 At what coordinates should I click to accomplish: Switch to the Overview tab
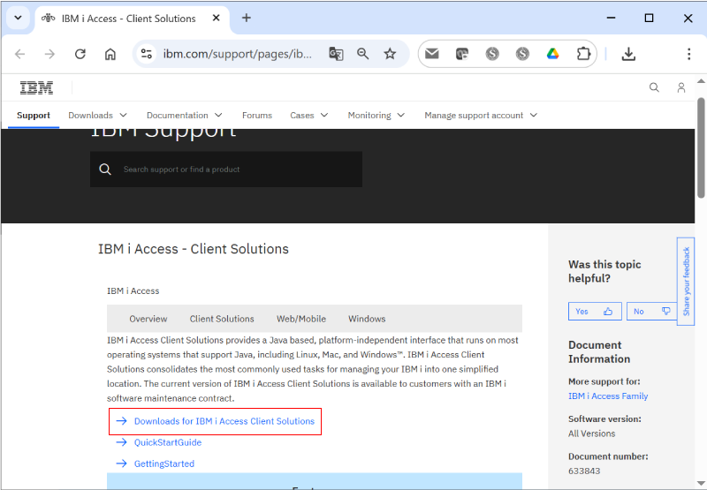click(148, 319)
